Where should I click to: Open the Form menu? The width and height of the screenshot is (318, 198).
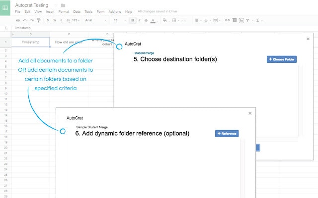point(100,12)
